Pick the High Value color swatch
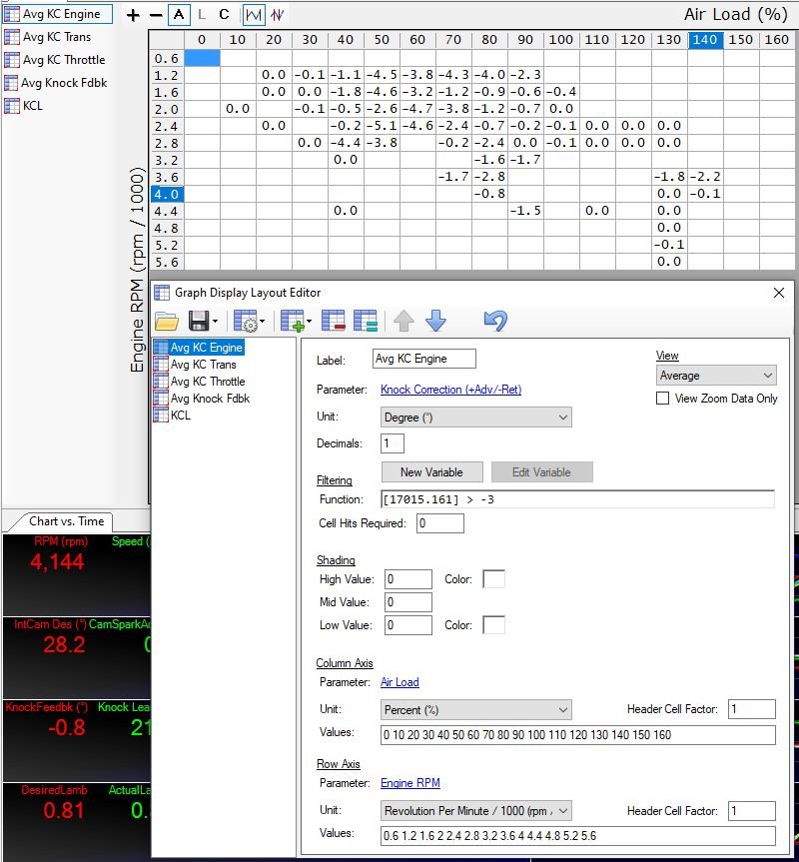 (493, 579)
